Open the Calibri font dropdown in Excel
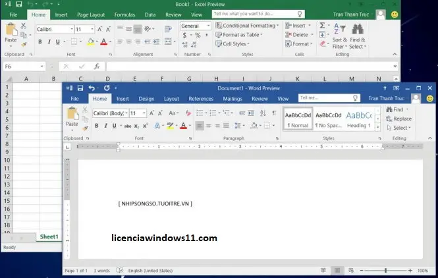Viewport: 438px width, 278px height. tap(72, 29)
